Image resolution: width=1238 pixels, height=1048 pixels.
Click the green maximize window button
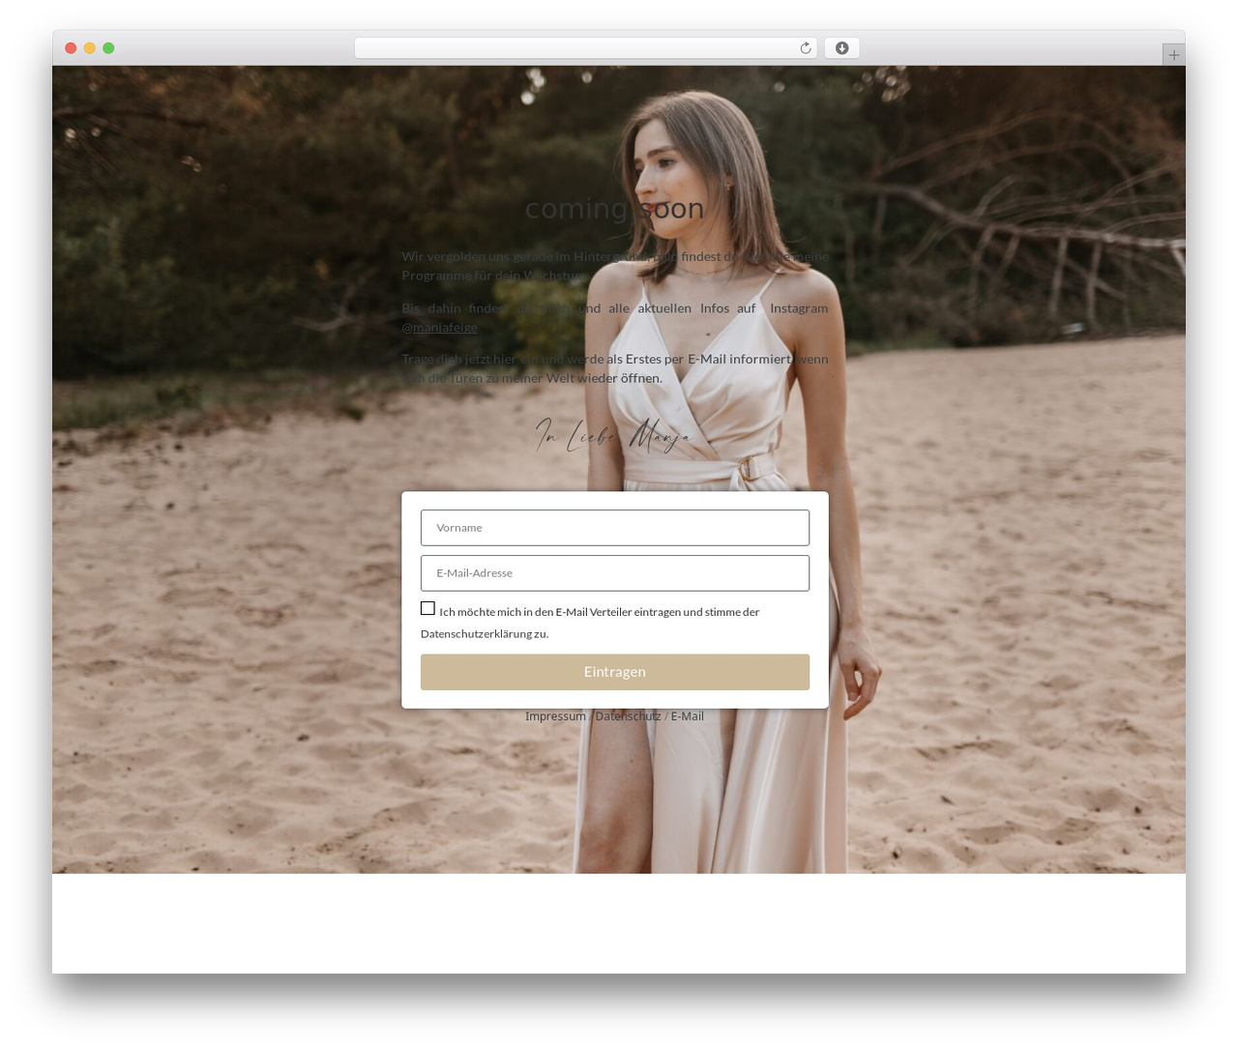coord(108,48)
